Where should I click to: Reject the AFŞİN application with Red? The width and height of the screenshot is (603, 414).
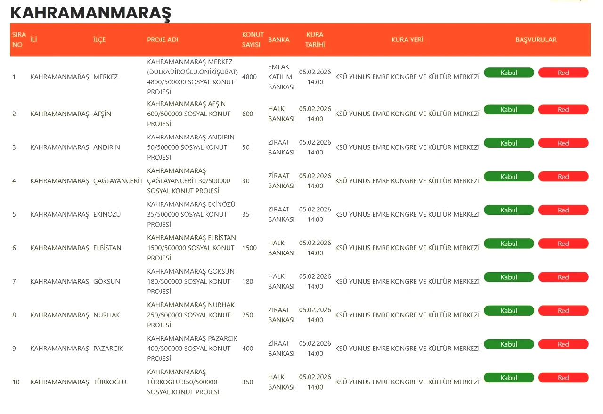point(563,110)
